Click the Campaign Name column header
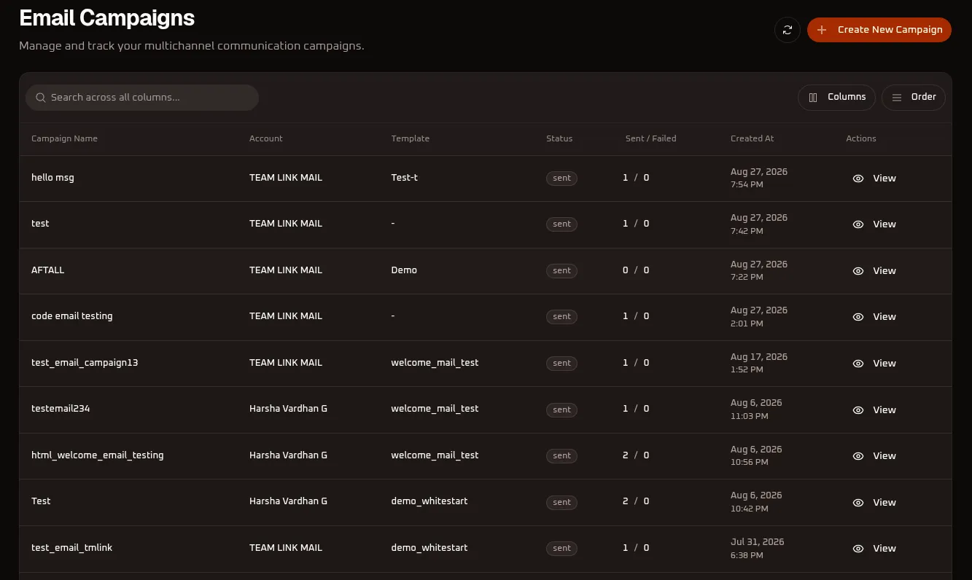This screenshot has height=580, width=972. coord(64,138)
